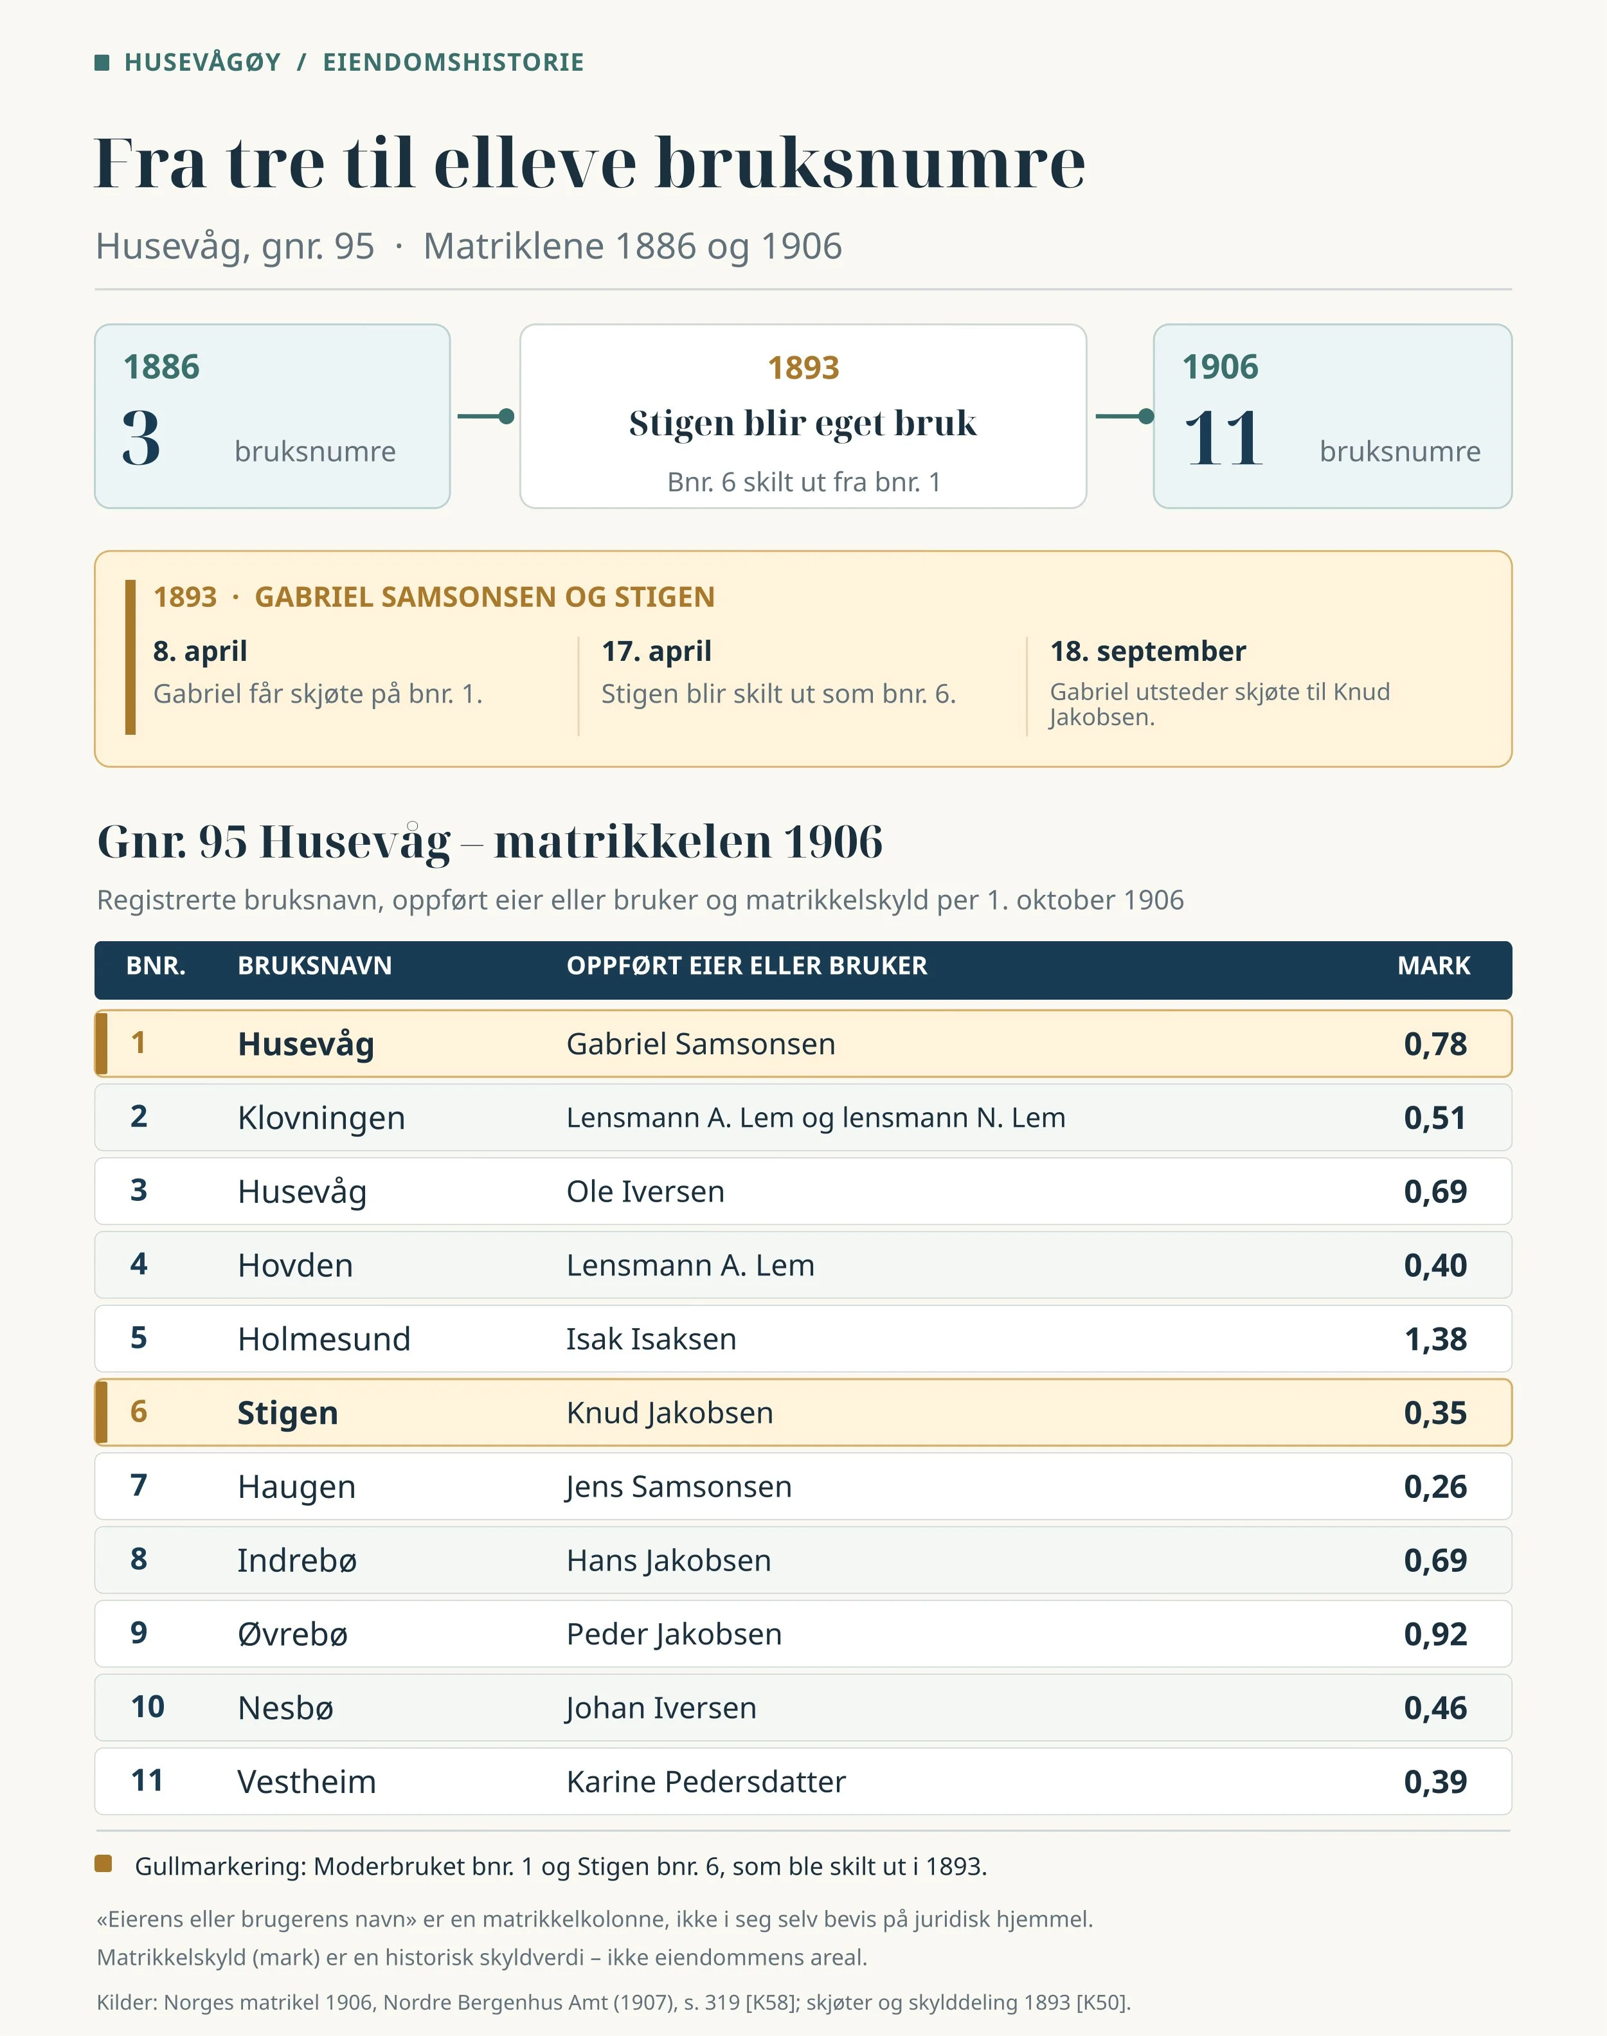Image resolution: width=1607 pixels, height=2036 pixels.
Task: Click the green square beside HUSEVÅGØY breadcrumb
Action: pos(103,63)
